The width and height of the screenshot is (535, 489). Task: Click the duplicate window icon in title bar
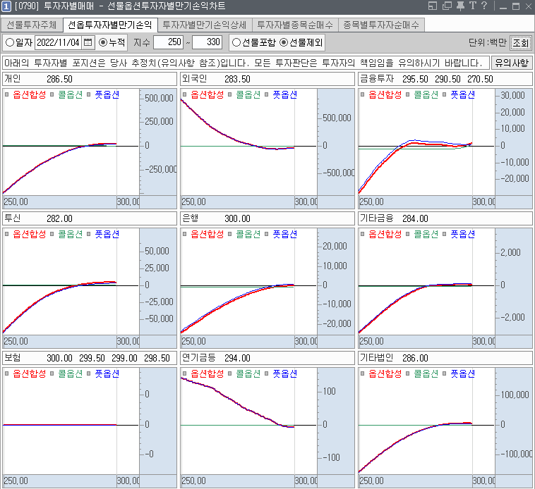tap(447, 6)
